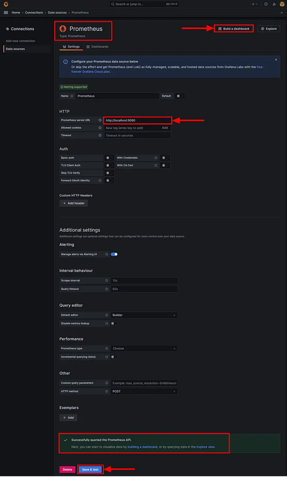This screenshot has height=477, width=287.
Task: Click info icon beside Prometheus server URL
Action: pyautogui.click(x=100, y=120)
